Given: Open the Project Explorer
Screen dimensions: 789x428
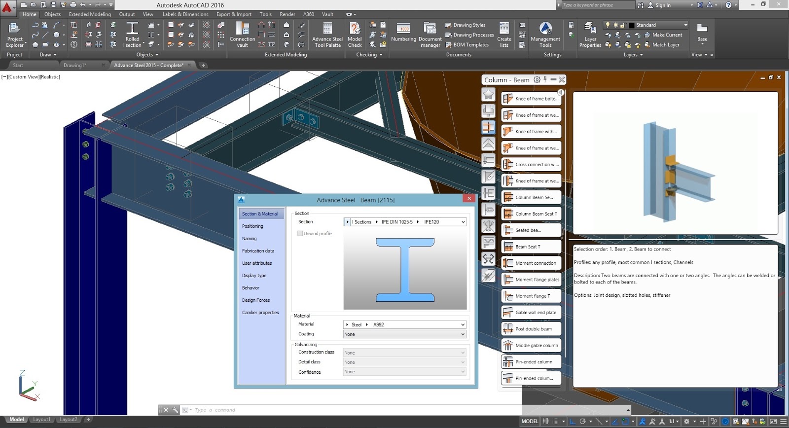Looking at the screenshot, I should [14, 35].
